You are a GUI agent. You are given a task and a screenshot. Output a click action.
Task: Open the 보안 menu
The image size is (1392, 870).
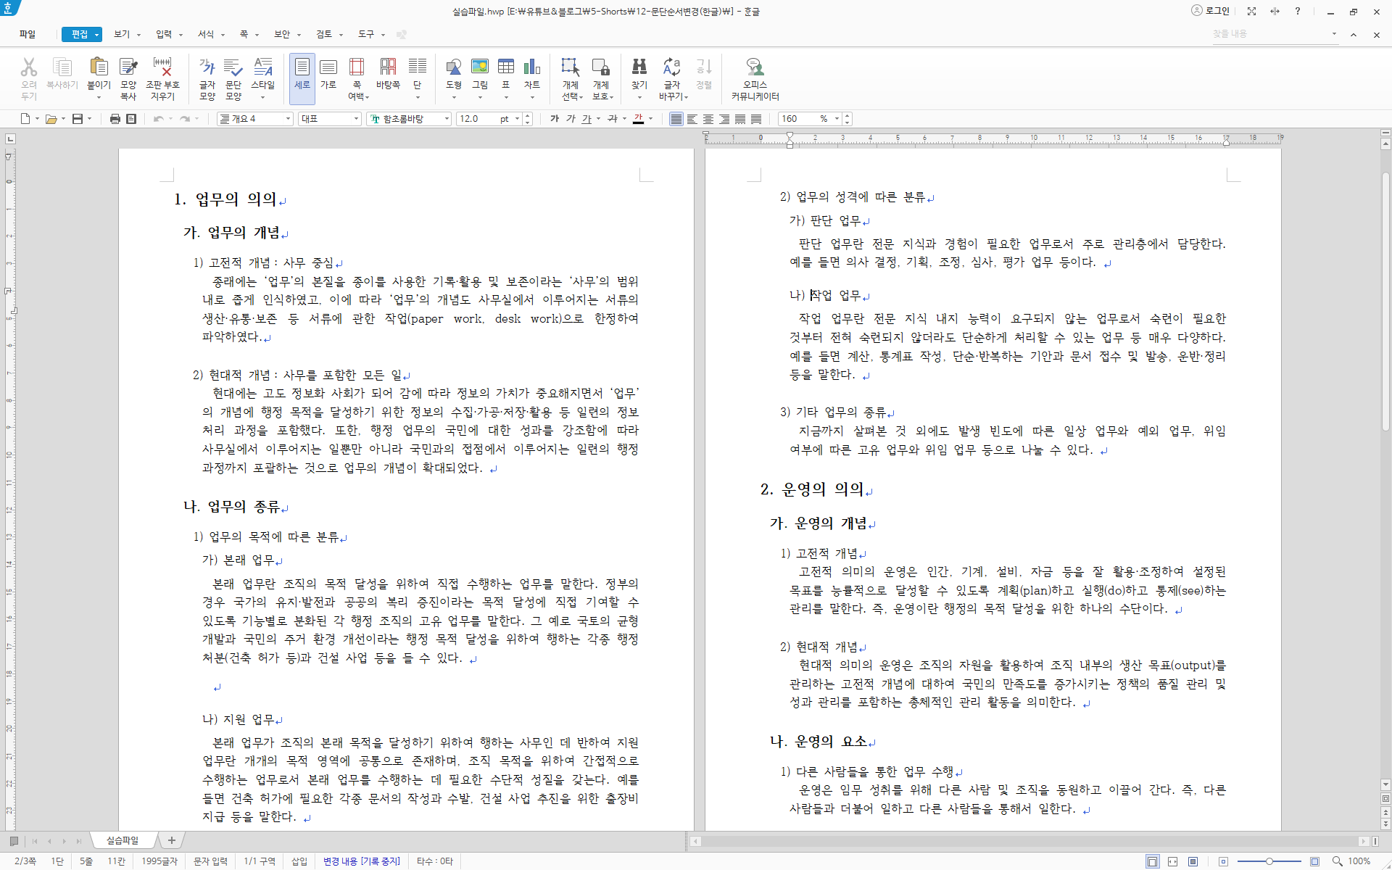pos(282,34)
